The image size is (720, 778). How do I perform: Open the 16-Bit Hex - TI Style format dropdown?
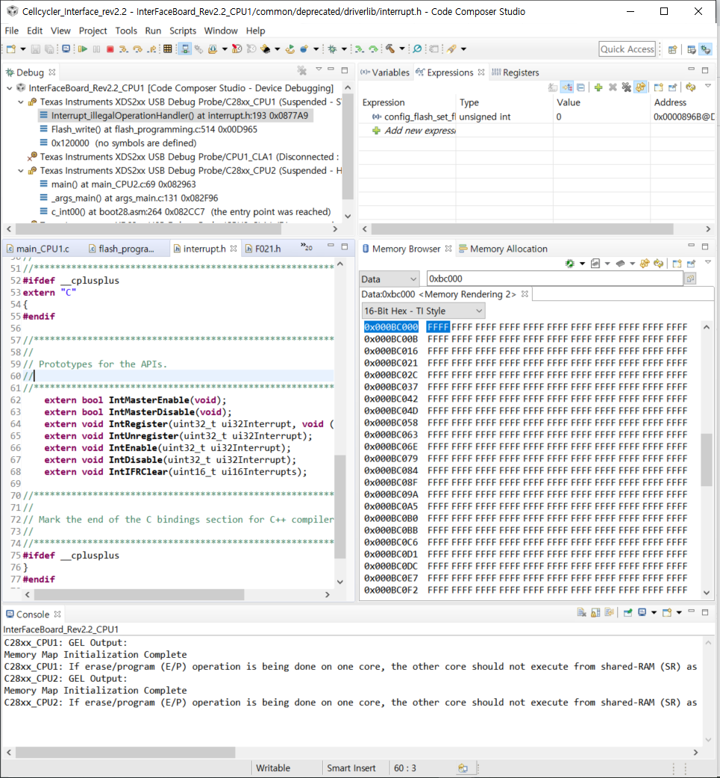pos(424,311)
